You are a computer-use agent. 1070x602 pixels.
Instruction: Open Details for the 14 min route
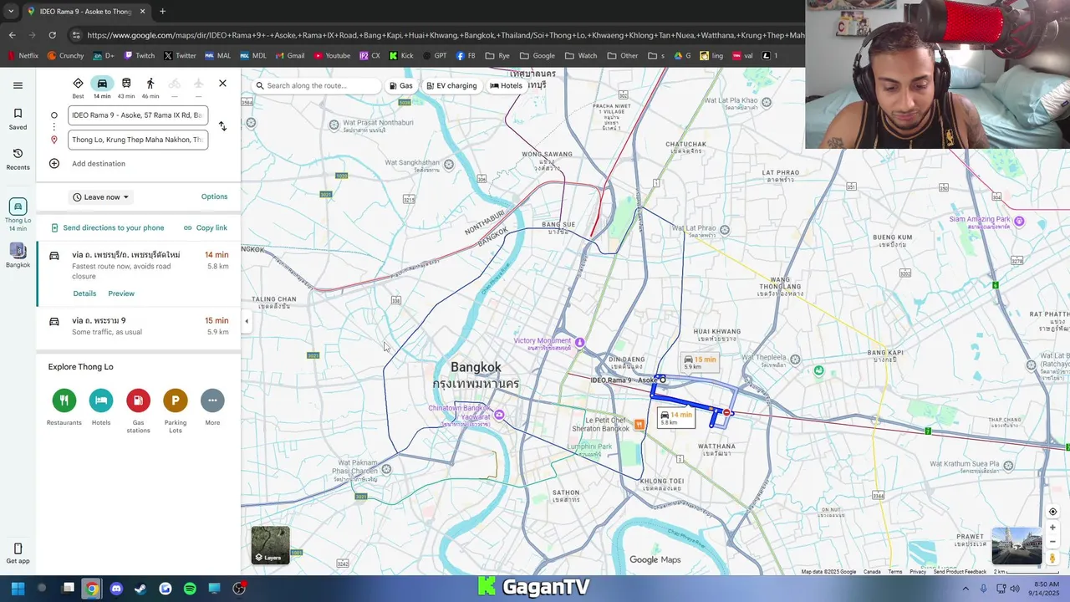(x=84, y=293)
